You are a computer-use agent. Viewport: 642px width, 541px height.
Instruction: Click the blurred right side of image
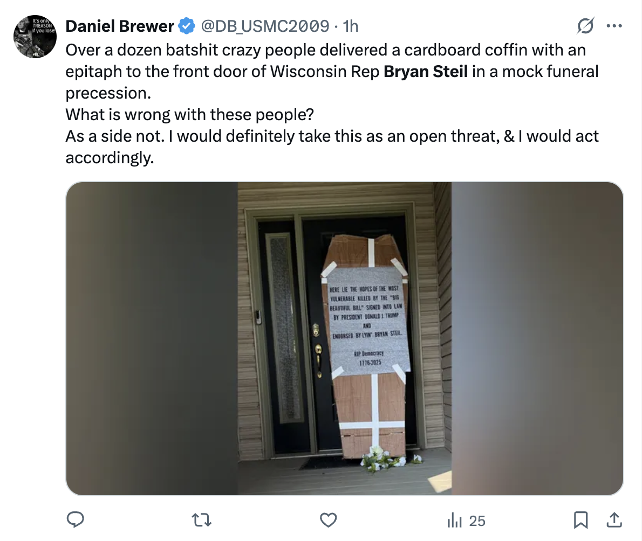click(x=537, y=338)
